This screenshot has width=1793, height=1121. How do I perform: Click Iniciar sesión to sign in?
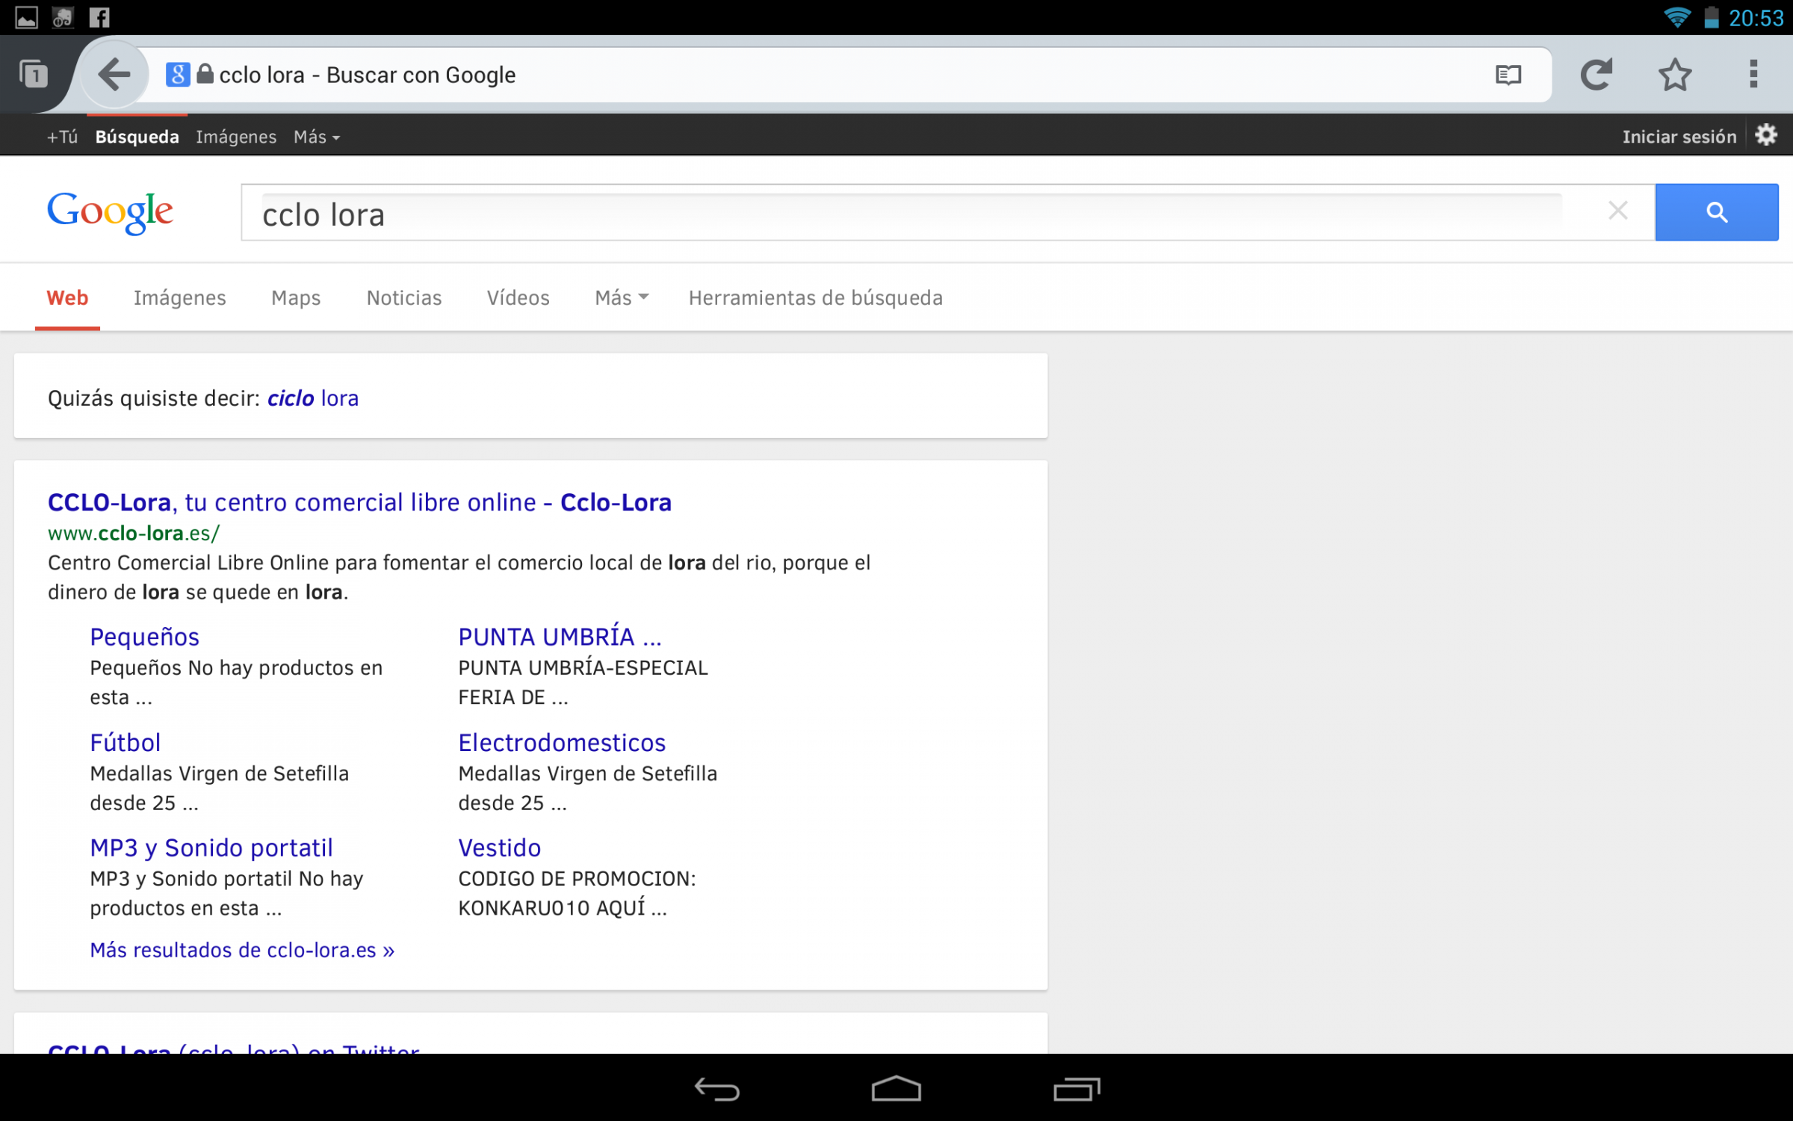[x=1679, y=137]
